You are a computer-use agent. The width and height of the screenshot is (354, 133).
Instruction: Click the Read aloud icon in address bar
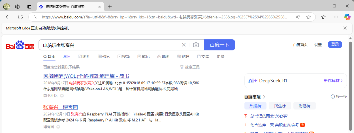[x=298, y=17]
